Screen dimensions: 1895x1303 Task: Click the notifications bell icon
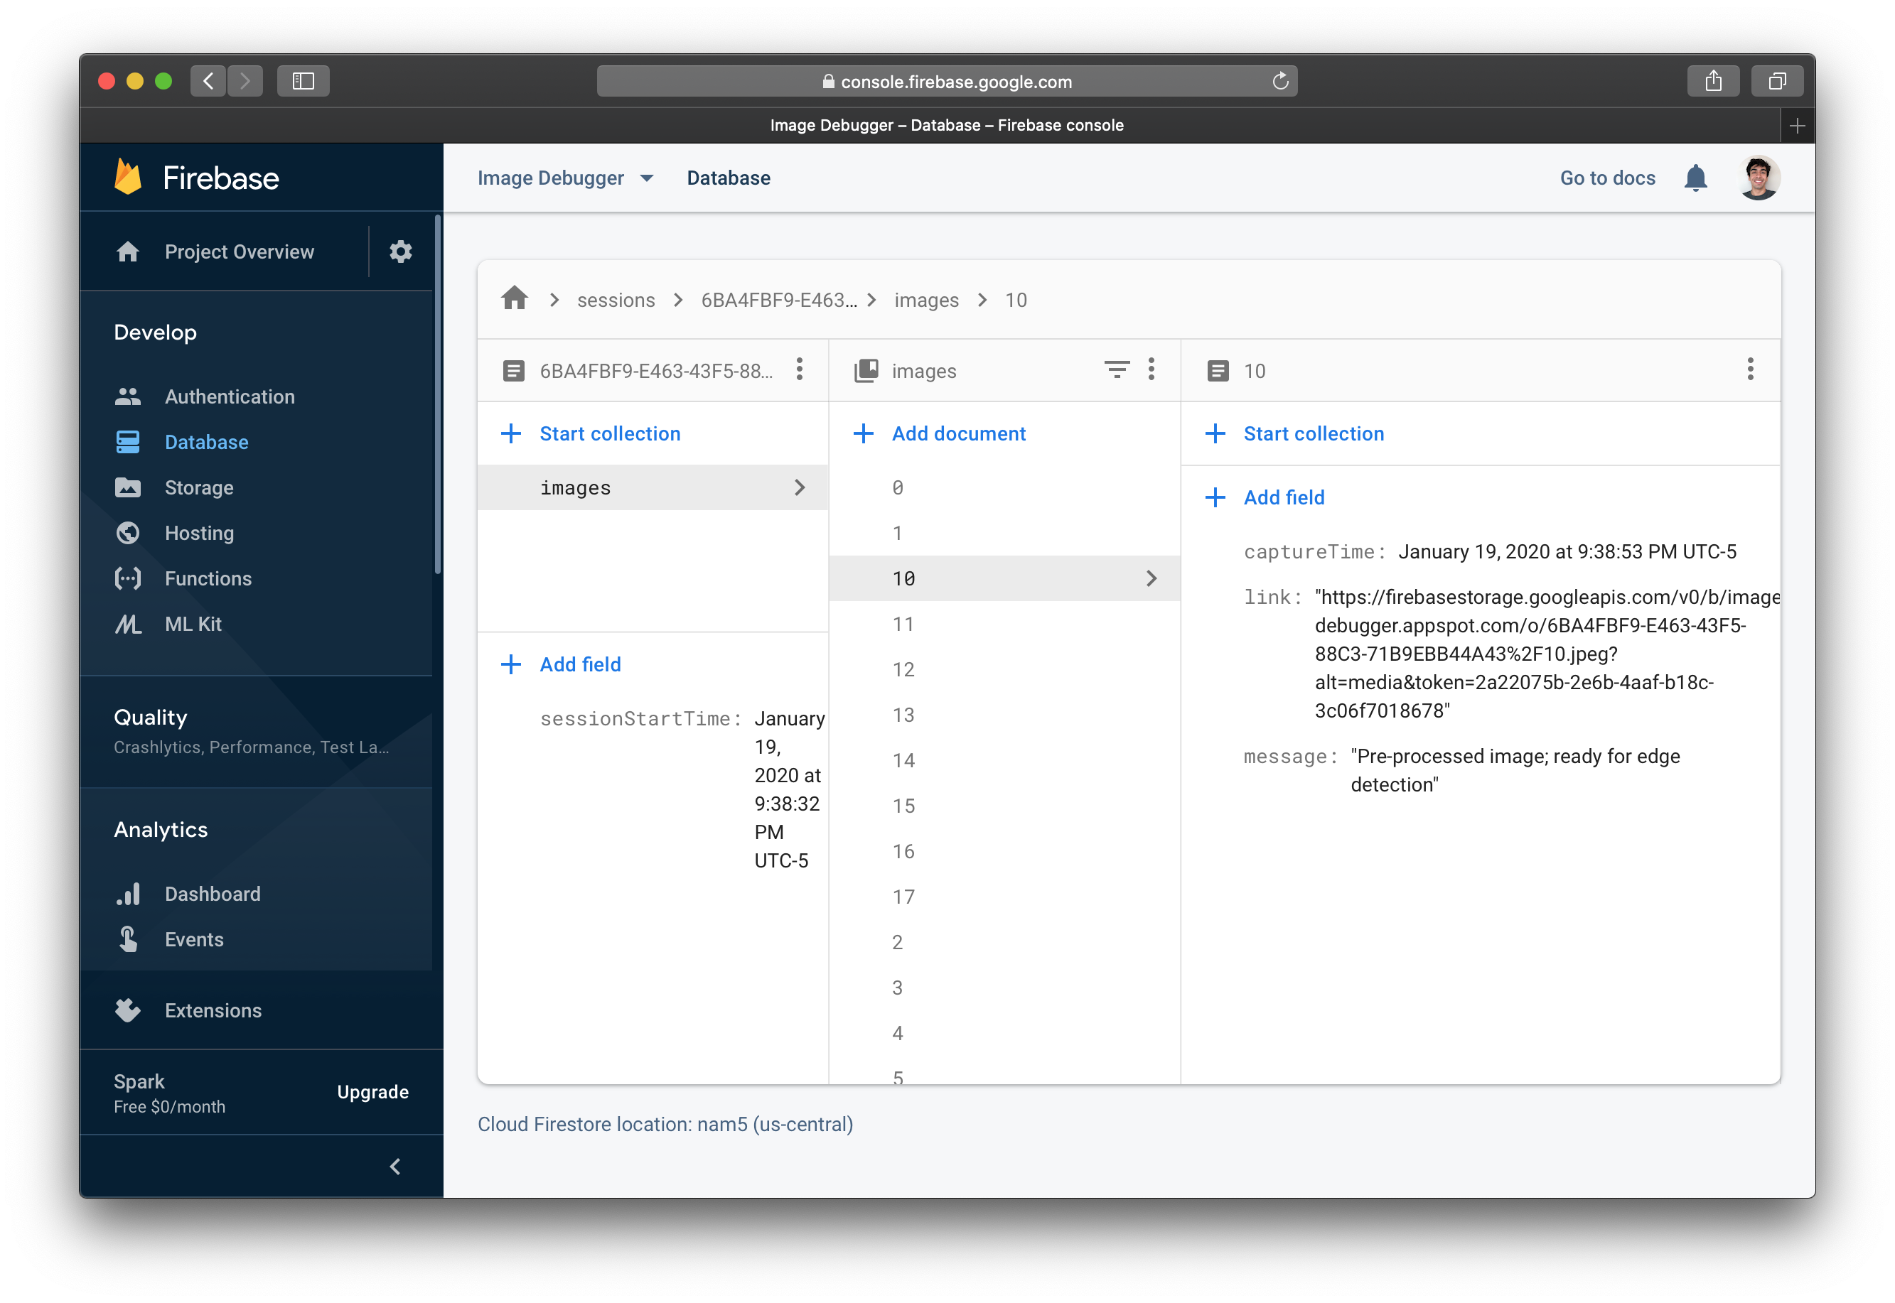[x=1696, y=178]
